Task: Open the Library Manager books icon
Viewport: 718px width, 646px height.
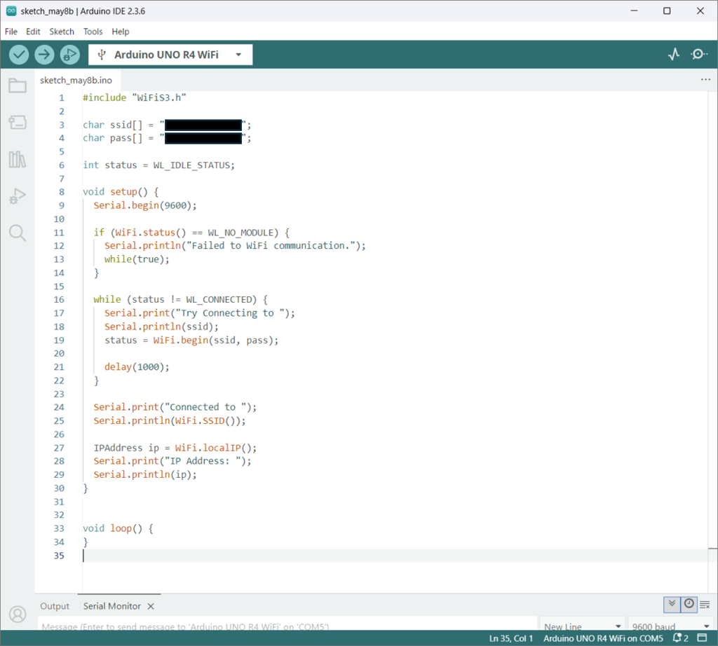Action: pos(18,160)
